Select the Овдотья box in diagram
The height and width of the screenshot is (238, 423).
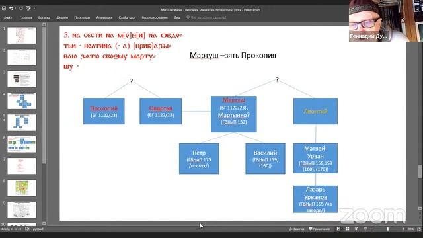tap(161, 111)
